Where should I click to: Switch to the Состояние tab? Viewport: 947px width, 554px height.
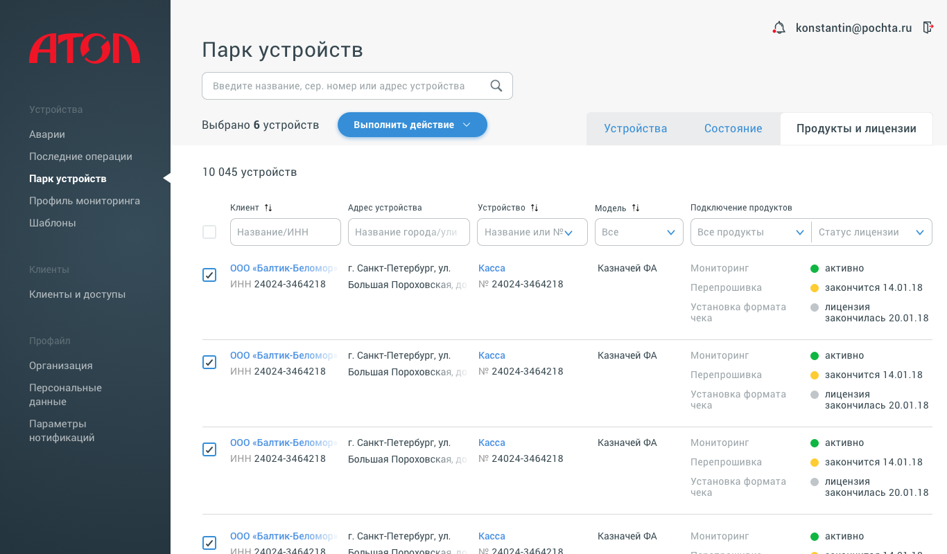tap(733, 129)
